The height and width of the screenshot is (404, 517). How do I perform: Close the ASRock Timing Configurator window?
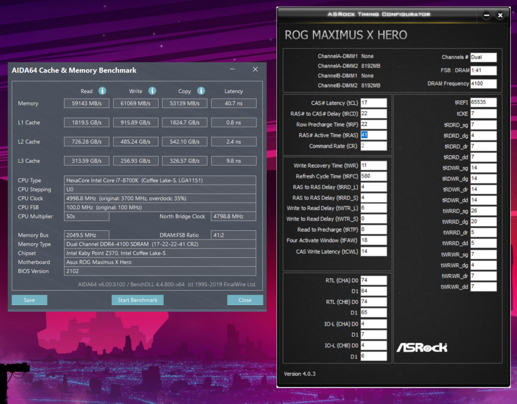point(500,15)
